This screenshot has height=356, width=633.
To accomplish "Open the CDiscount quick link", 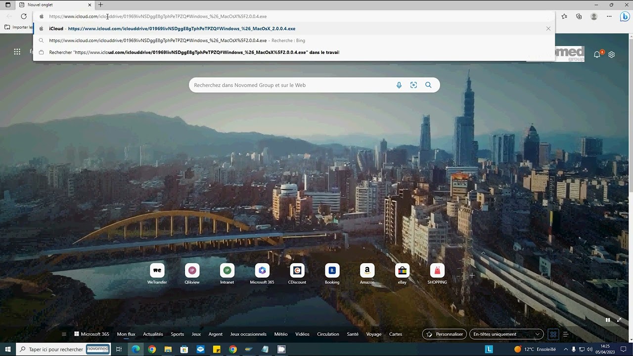I will tap(297, 274).
